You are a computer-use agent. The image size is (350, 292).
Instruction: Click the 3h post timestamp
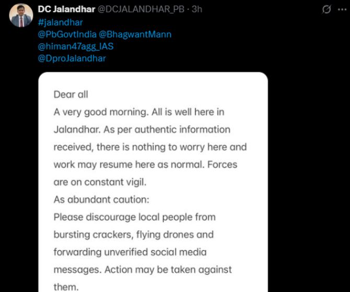click(197, 9)
